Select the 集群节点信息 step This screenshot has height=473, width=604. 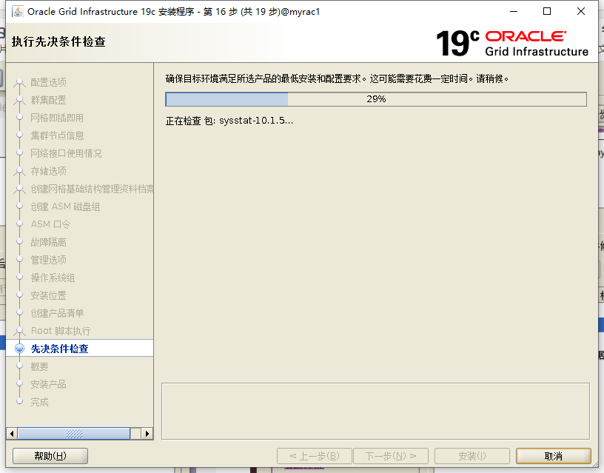(x=57, y=135)
